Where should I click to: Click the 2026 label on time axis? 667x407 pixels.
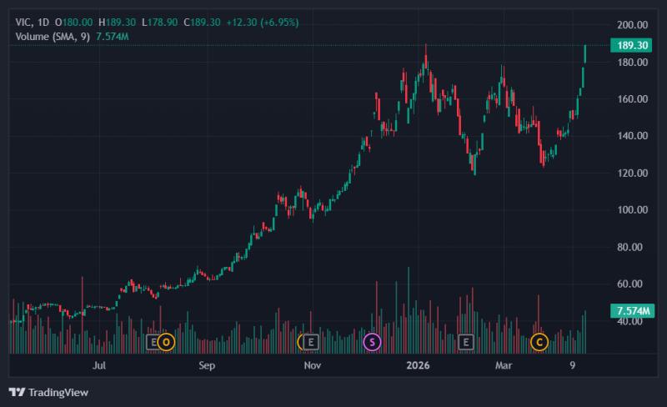tap(418, 365)
